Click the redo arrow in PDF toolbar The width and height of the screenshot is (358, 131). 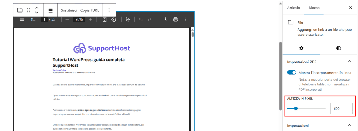click(x=150, y=19)
